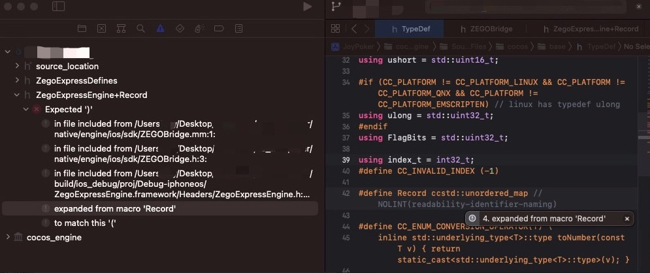Screen dimensions: 650x273
Task: Click the '#define CC_INVALID_INDEX (-1)' code line
Action: click(429, 170)
